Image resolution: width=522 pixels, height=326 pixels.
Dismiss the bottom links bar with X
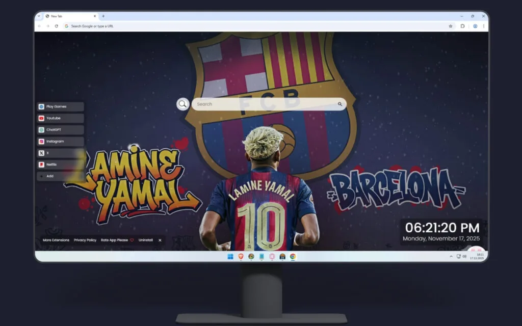(160, 240)
